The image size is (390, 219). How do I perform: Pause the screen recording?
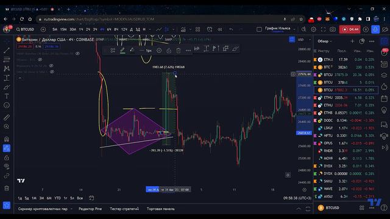click(366, 29)
